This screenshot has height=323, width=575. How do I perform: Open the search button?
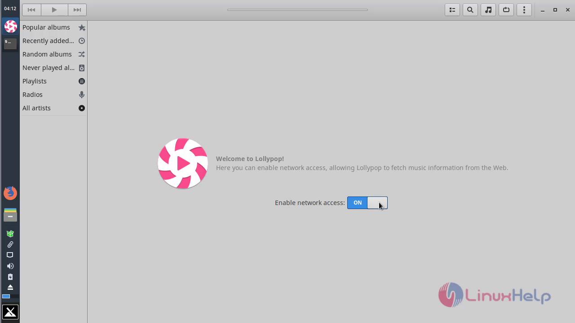pos(470,10)
